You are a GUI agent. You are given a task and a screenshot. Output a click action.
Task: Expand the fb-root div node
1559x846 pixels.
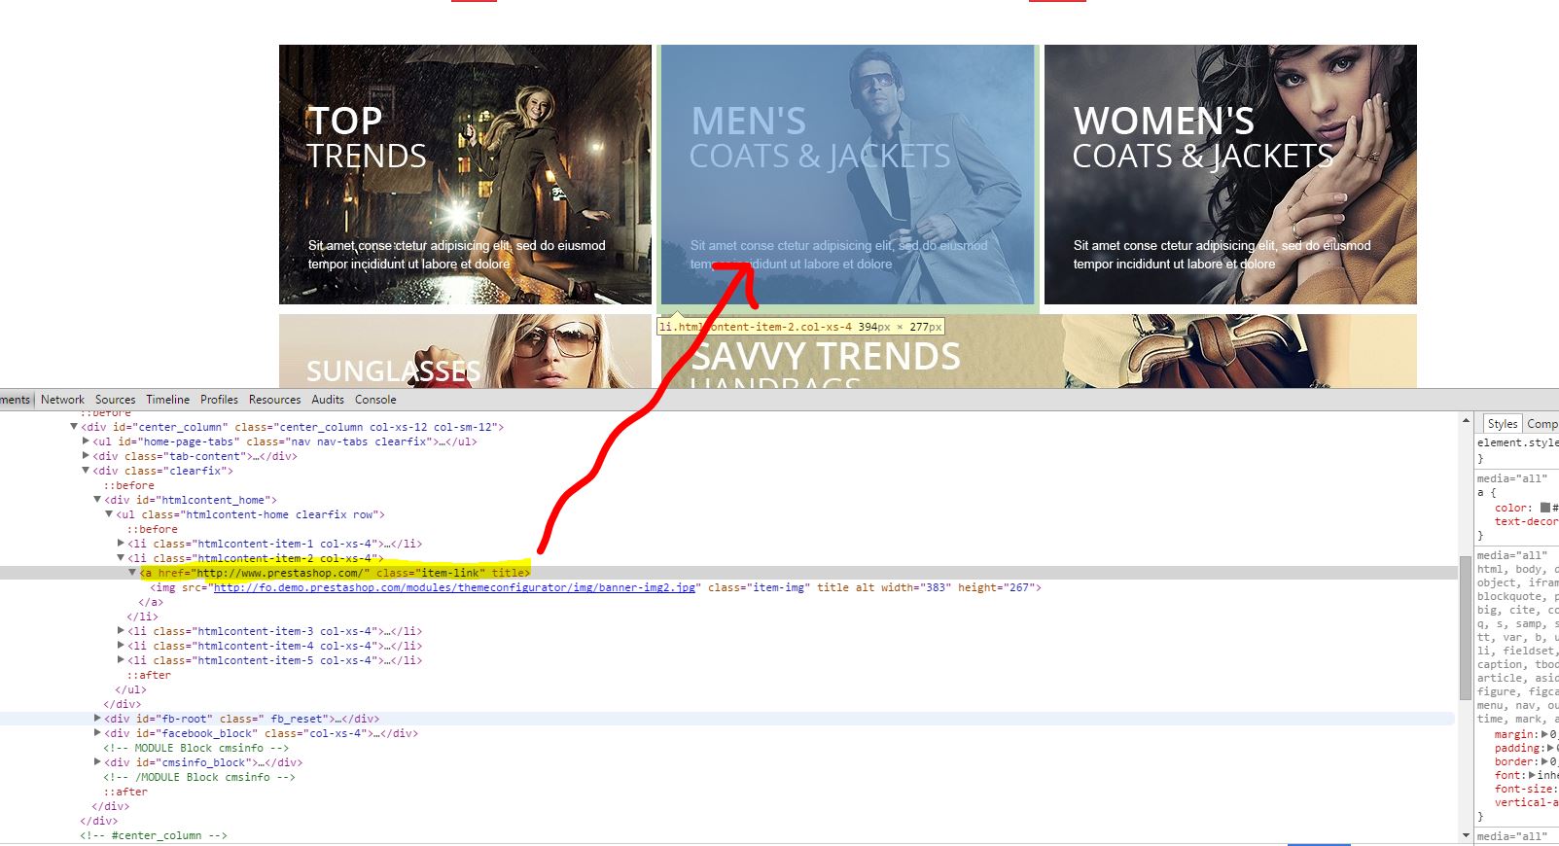pos(97,719)
